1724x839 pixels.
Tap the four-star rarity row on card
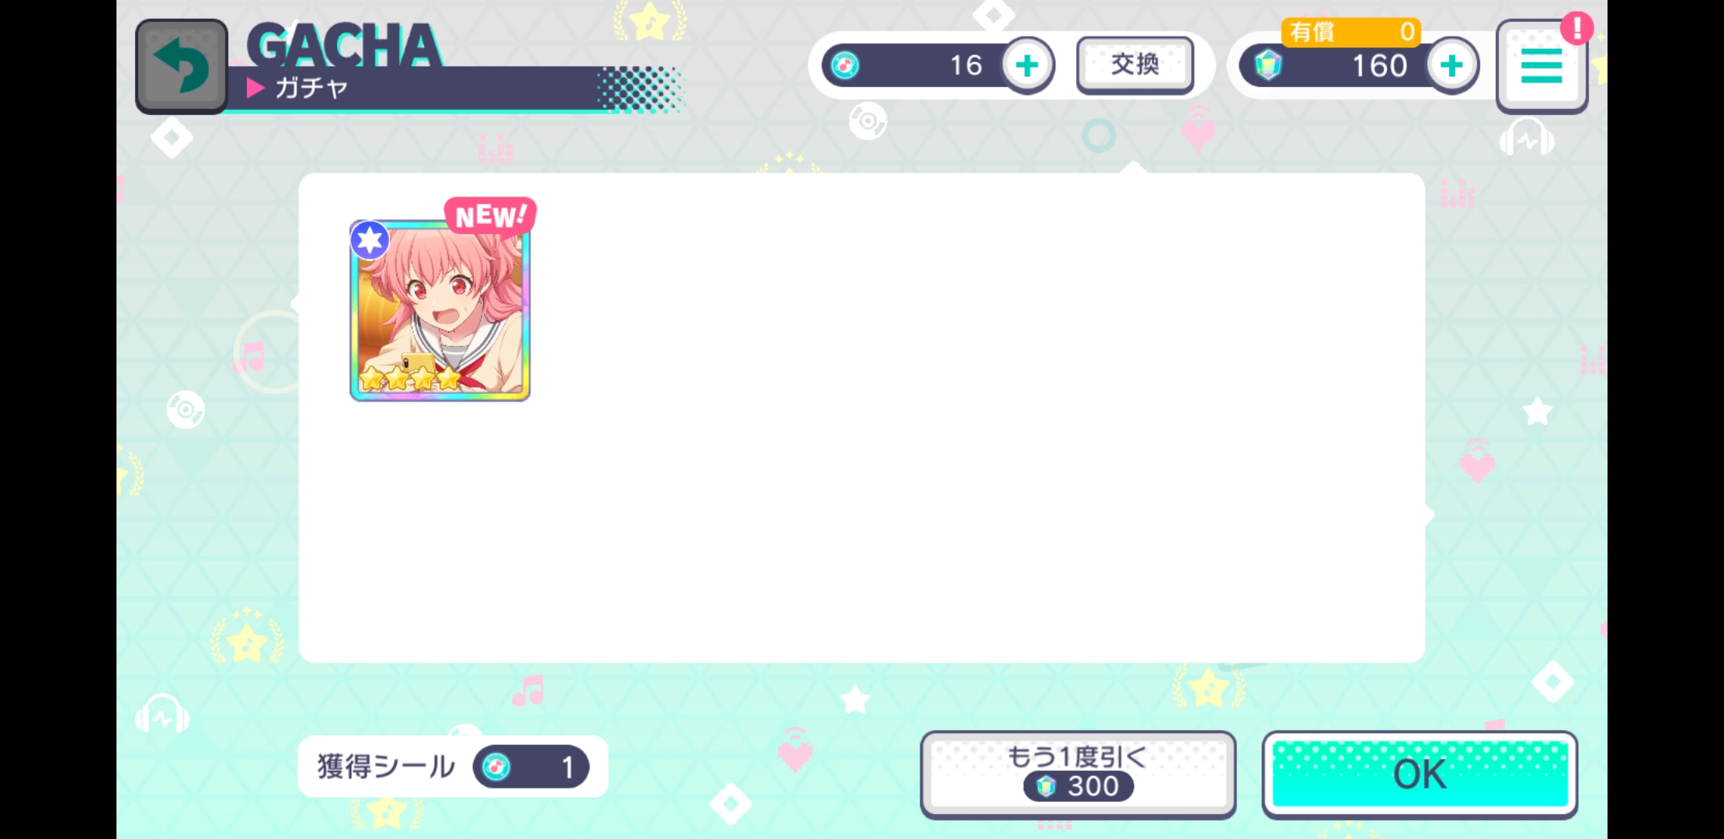pos(410,378)
